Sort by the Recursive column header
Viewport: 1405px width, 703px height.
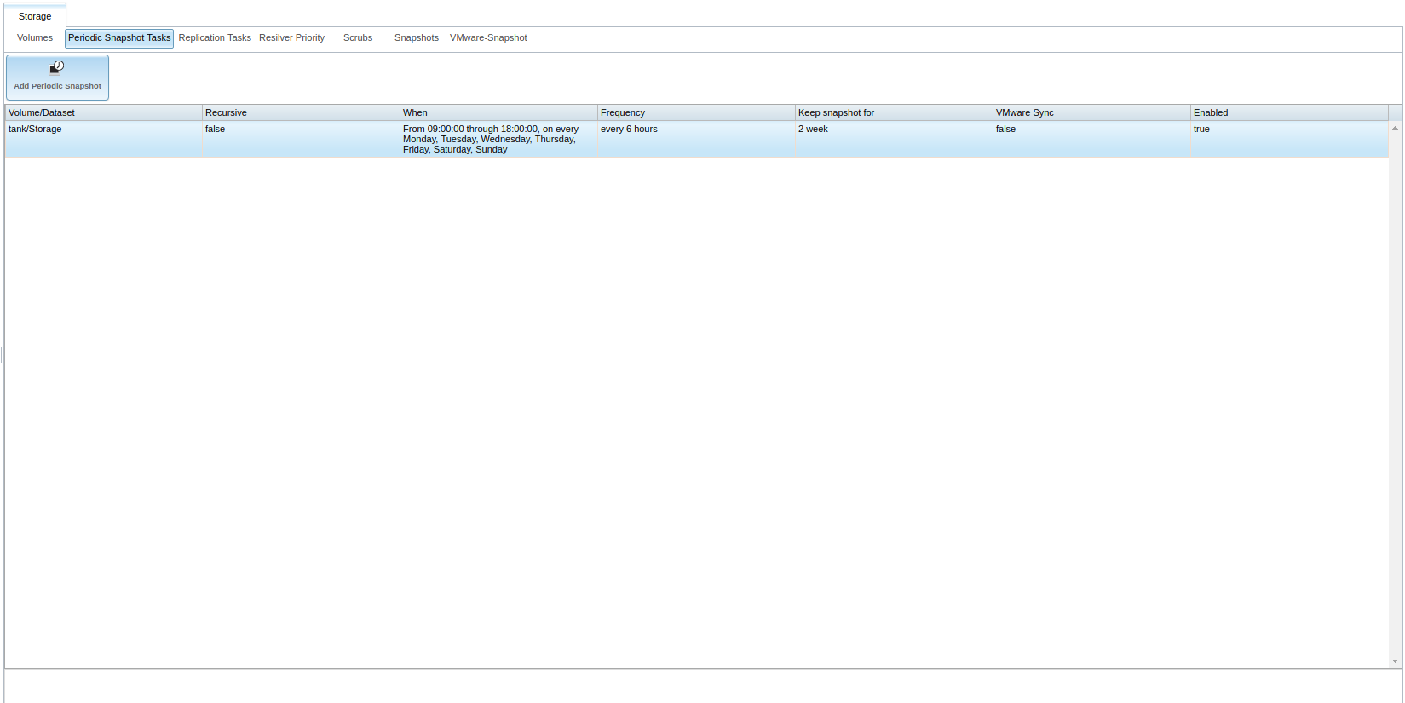coord(301,112)
